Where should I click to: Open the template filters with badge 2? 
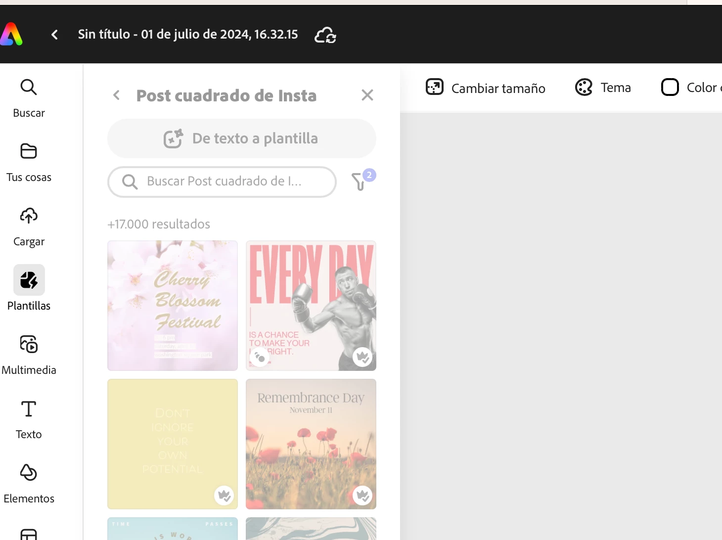click(x=363, y=180)
